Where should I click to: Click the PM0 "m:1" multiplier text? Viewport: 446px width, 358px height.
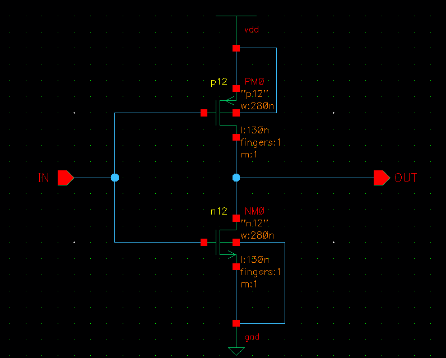(x=249, y=155)
